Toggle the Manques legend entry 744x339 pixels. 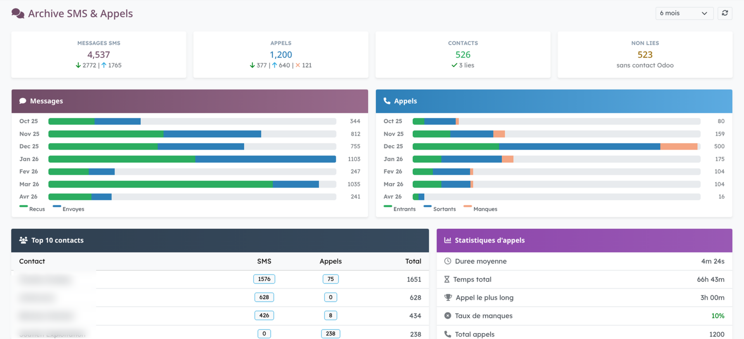click(x=480, y=209)
